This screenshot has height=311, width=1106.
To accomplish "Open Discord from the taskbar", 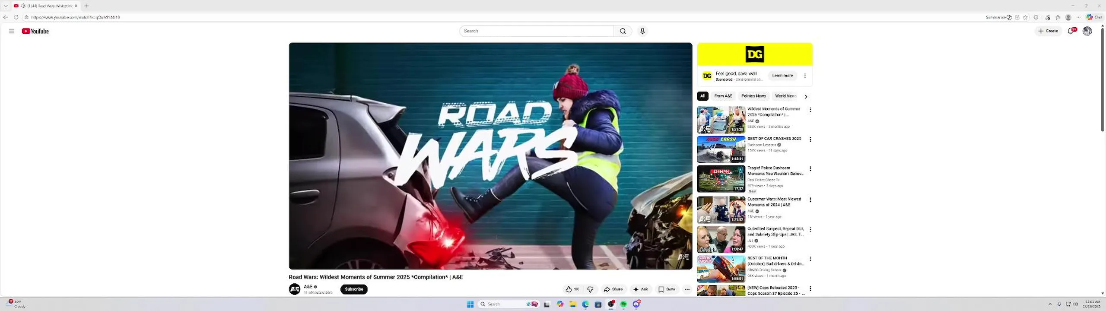I will 636,304.
